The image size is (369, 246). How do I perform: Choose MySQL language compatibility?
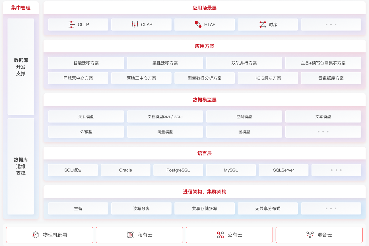click(231, 170)
